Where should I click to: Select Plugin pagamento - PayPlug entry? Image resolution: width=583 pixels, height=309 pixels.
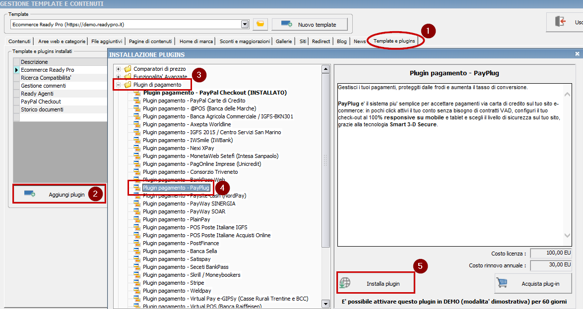point(176,188)
